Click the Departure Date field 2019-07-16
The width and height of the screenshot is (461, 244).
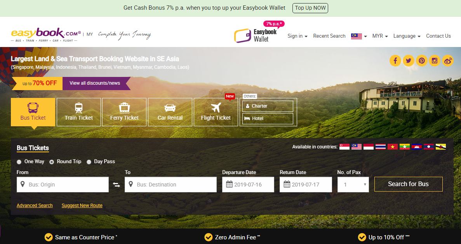click(x=248, y=185)
